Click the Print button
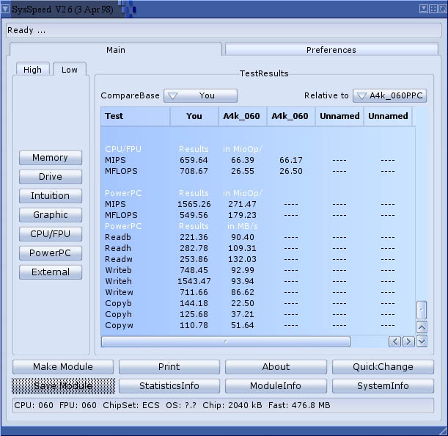Screen dimensions: 448x436 [x=169, y=367]
